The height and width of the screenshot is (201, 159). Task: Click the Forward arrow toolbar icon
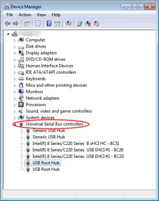click(16, 23)
